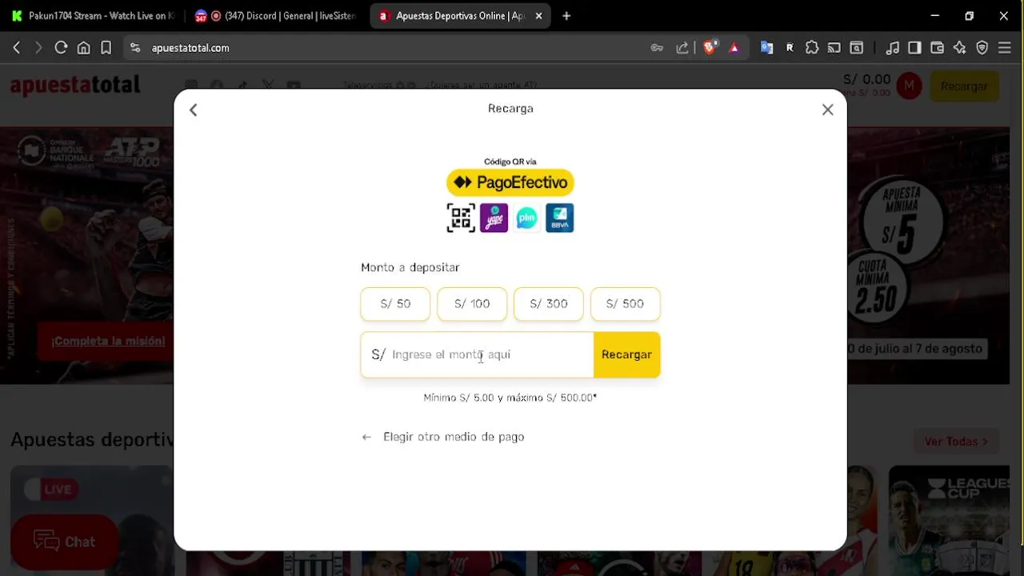1024x576 pixels.
Task: Bookmark this page
Action: tap(106, 48)
